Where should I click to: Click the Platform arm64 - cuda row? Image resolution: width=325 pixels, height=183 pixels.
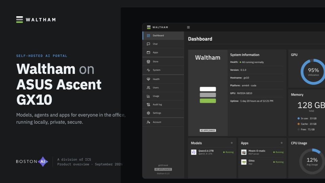(x=257, y=85)
